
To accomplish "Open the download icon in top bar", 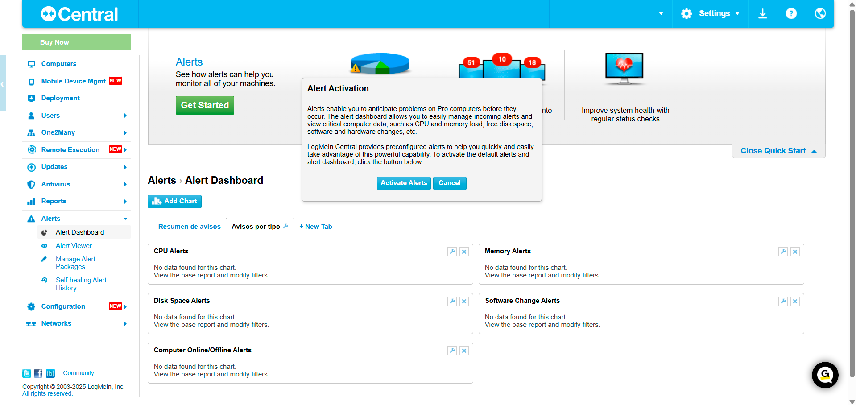I will tap(763, 14).
